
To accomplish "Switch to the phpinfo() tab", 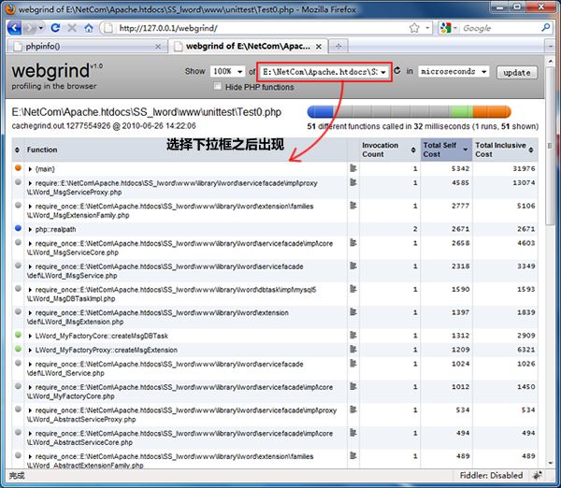I will [87, 46].
